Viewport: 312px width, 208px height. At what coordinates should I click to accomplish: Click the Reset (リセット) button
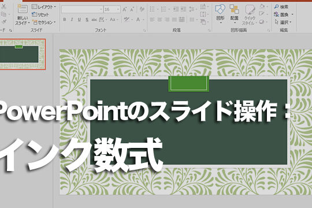point(40,14)
